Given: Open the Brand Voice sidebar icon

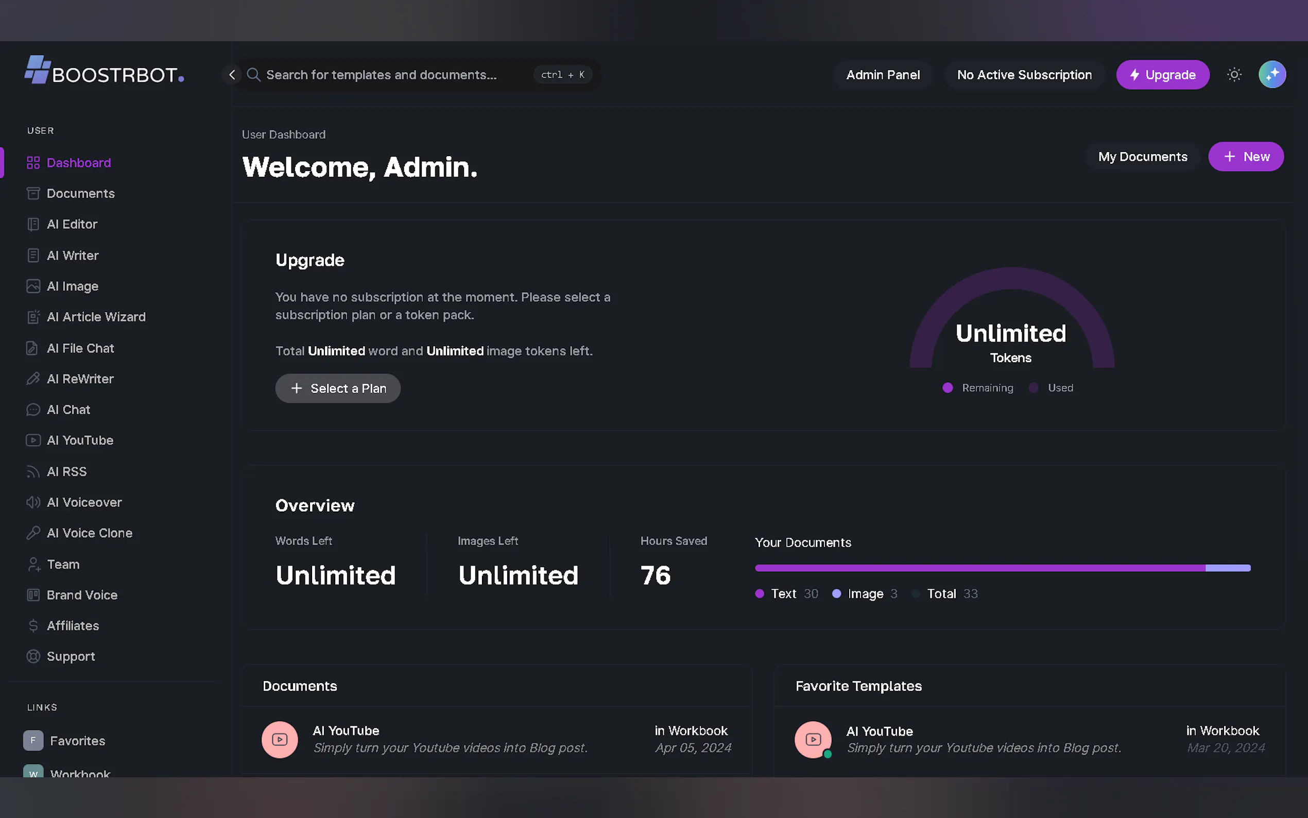Looking at the screenshot, I should pos(33,595).
